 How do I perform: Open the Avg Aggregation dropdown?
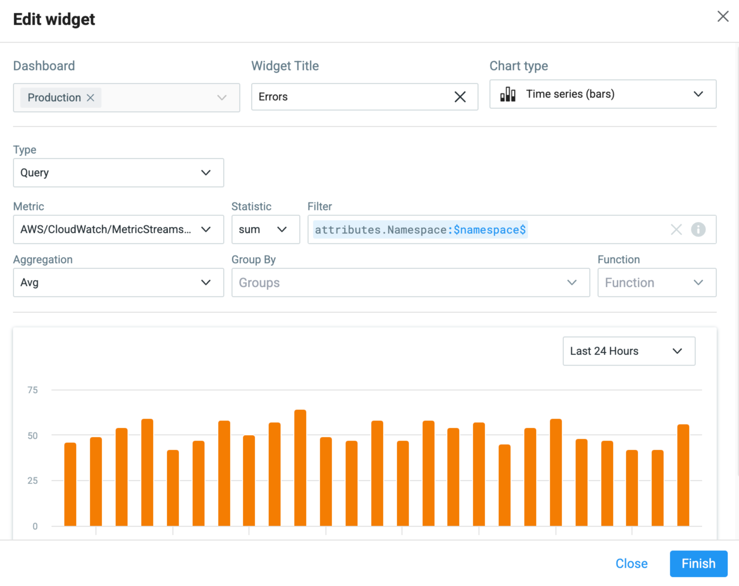[x=119, y=282]
